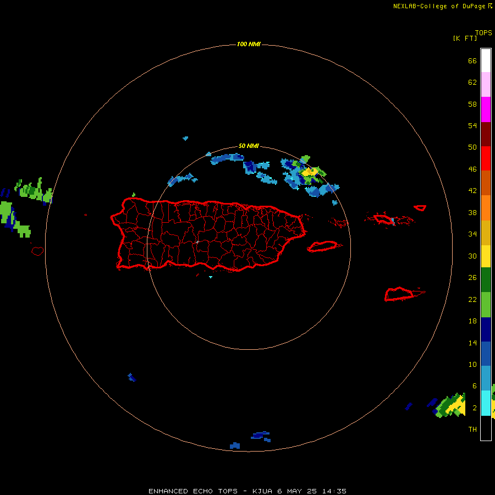
Task: Select the bright red legend segment
Action: pos(486,158)
